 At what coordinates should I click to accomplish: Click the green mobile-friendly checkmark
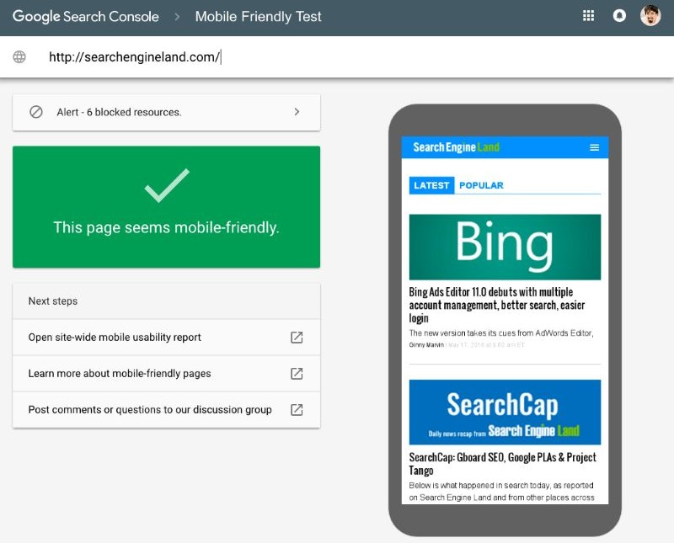click(167, 185)
